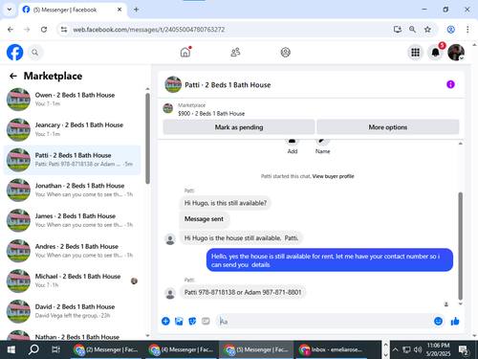Reload the page in the browser
Image resolution: width=478 pixels, height=359 pixels.
(44, 30)
